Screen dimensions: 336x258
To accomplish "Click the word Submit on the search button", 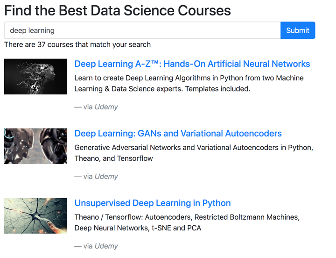I will pos(298,30).
